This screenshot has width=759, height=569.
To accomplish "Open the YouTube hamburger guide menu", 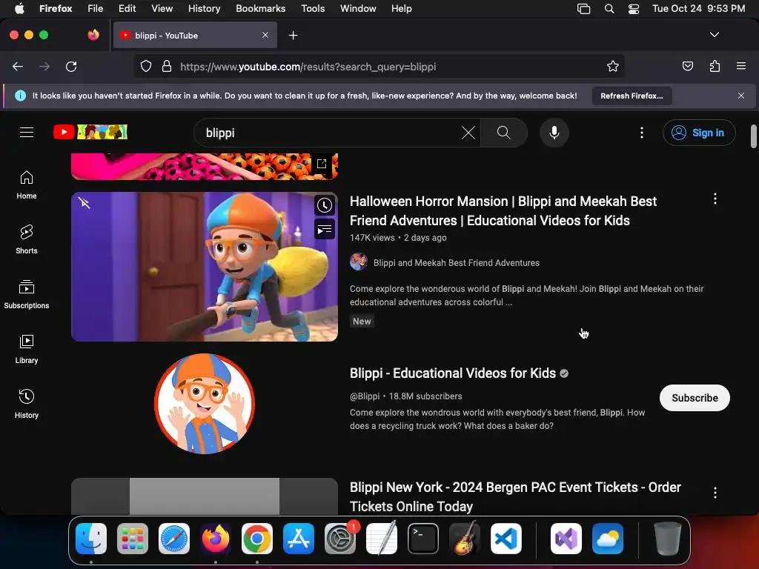I will [x=27, y=132].
